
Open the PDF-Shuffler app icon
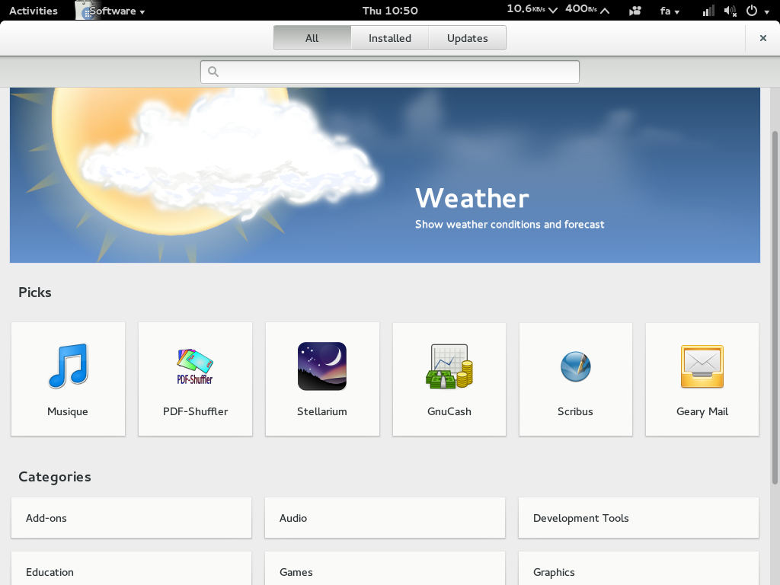pyautogui.click(x=195, y=366)
